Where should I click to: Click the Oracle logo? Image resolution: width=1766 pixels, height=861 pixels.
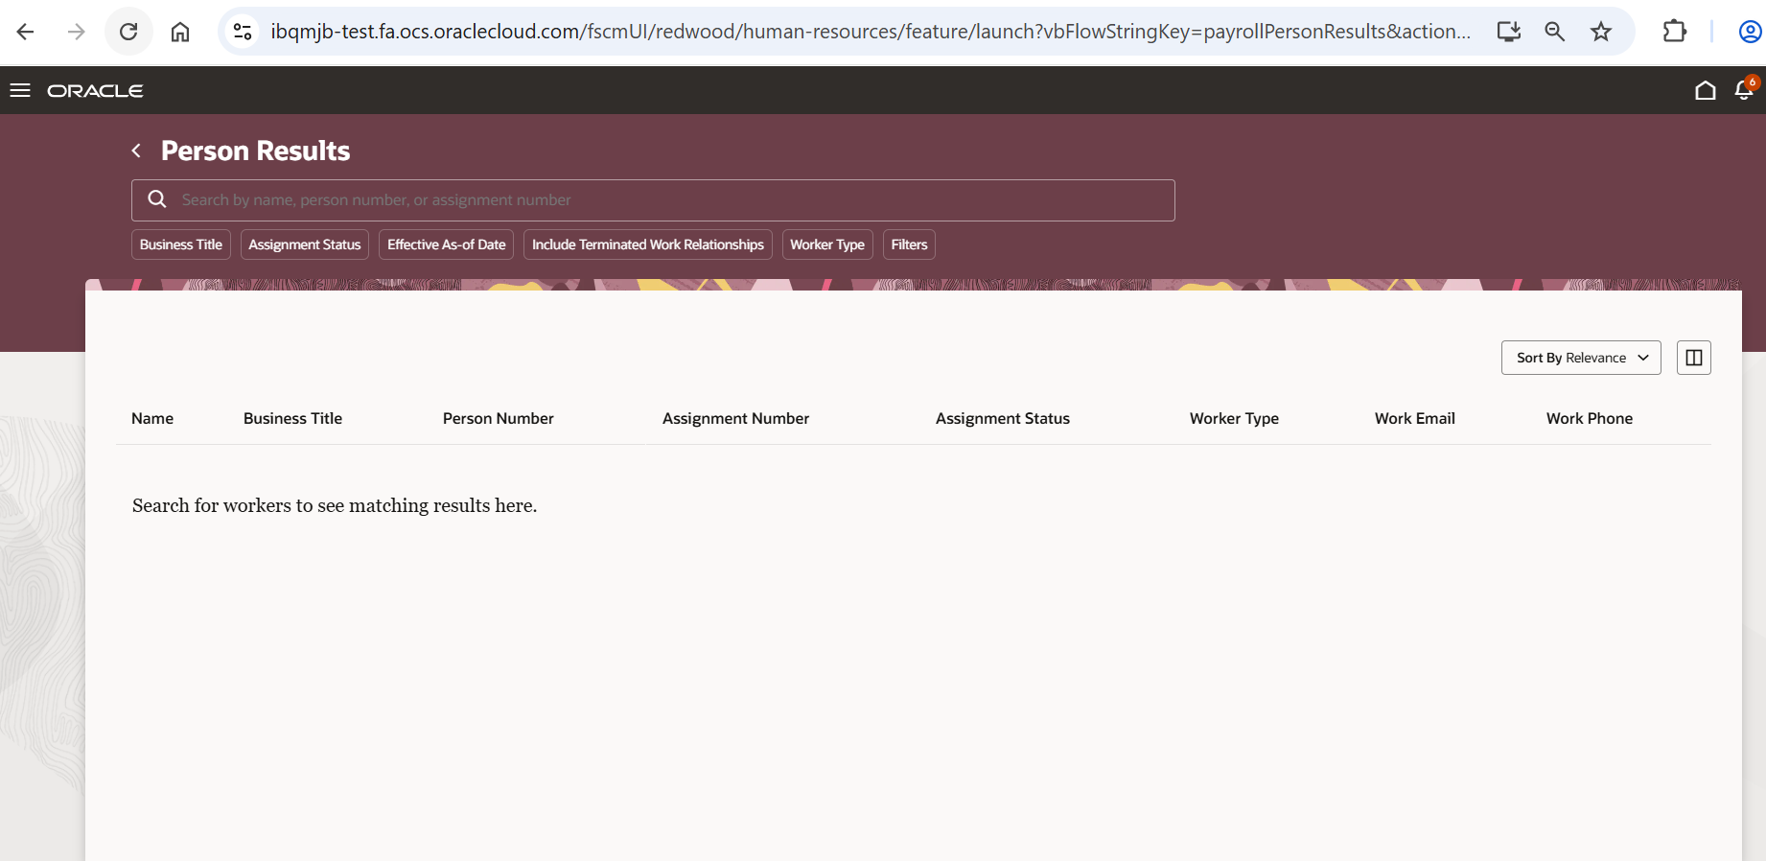95,90
